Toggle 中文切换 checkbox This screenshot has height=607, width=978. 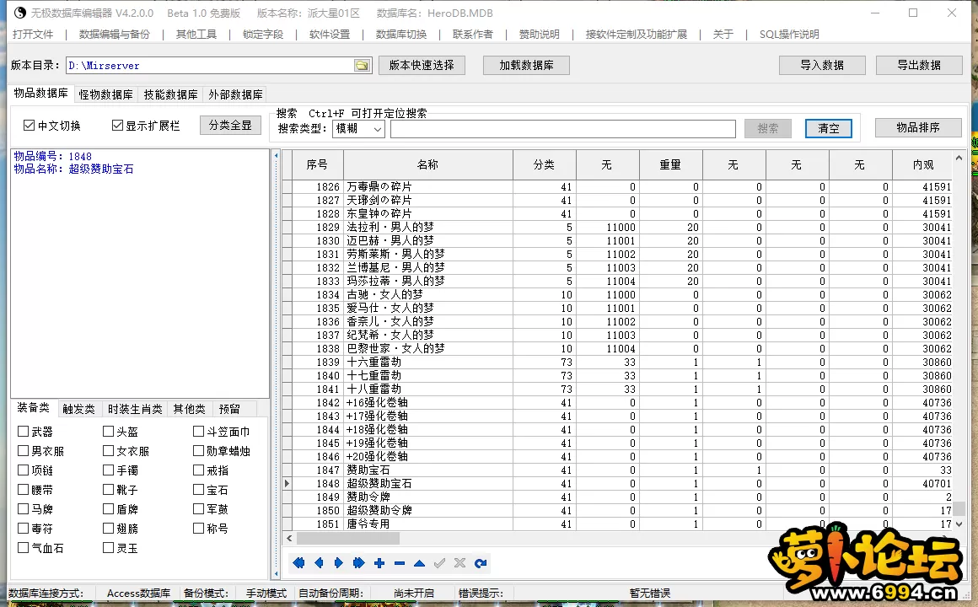pos(29,126)
